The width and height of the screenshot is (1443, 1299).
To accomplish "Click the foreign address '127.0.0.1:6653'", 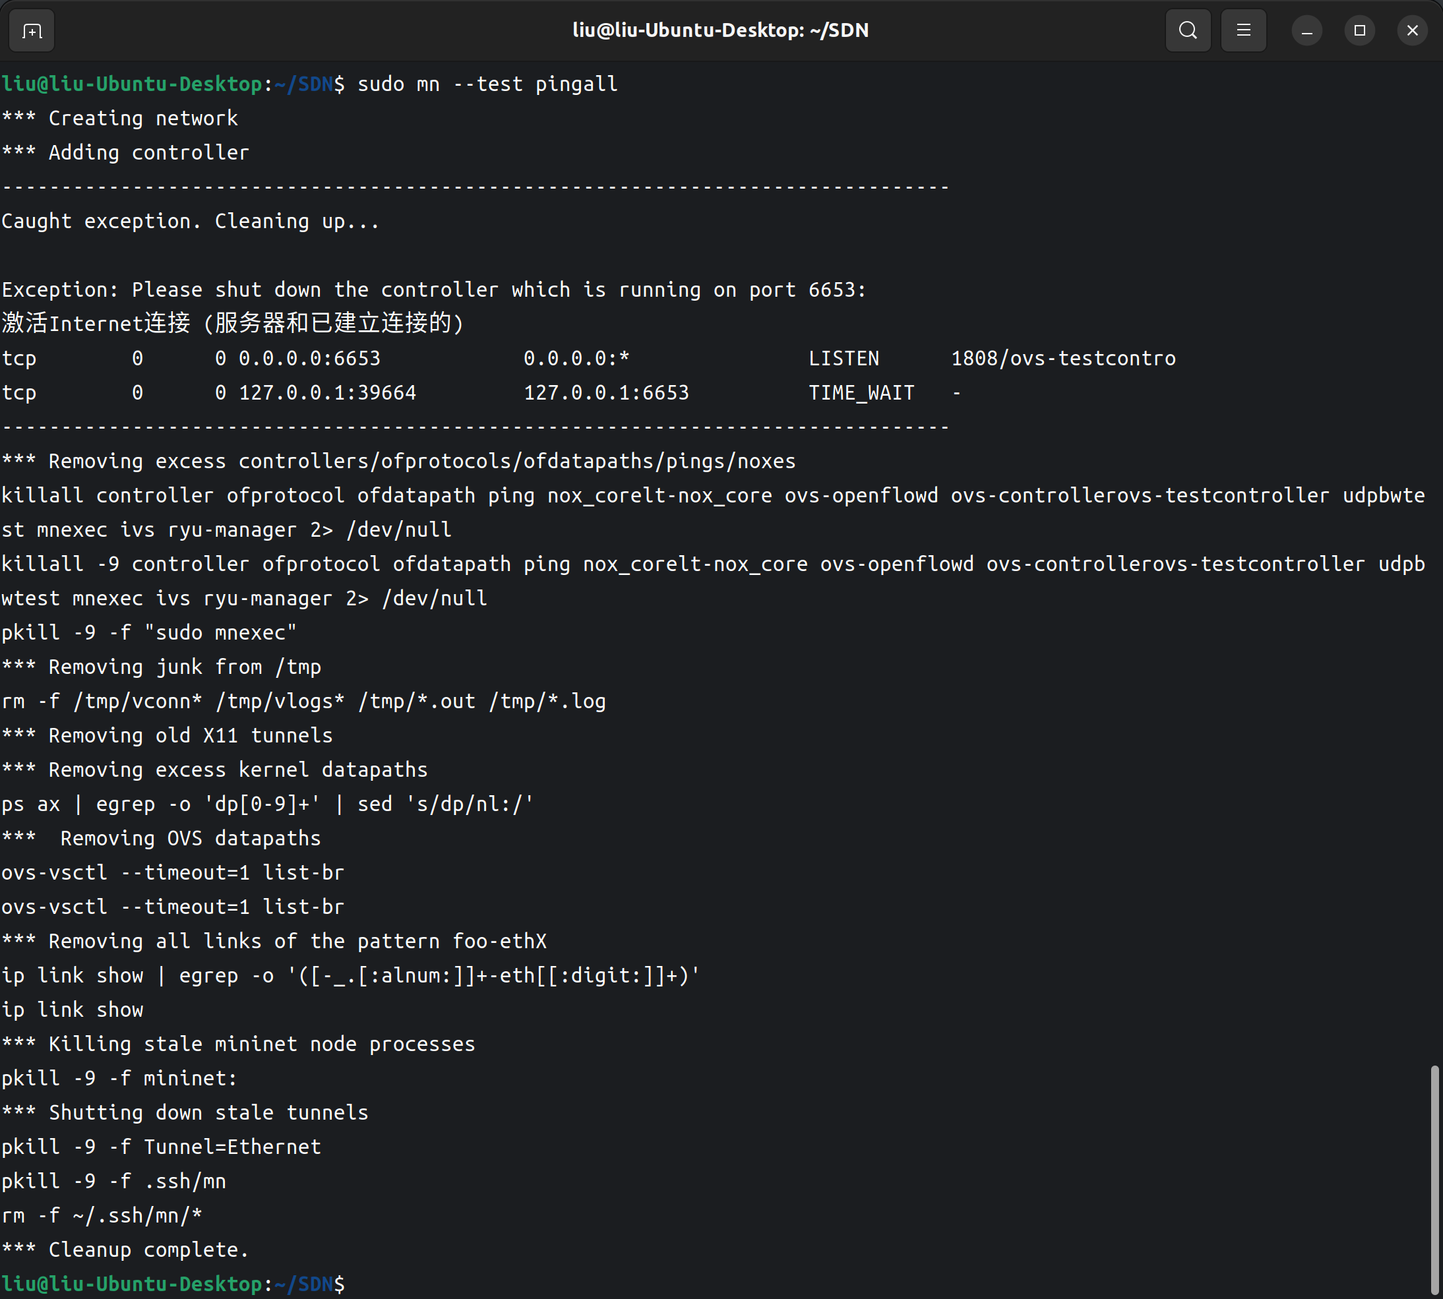I will click(607, 392).
